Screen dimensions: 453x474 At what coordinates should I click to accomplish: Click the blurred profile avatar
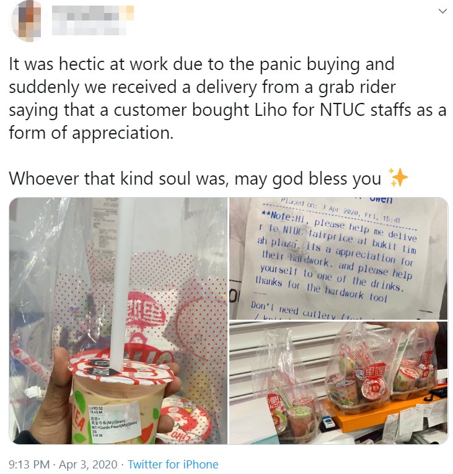coord(27,20)
